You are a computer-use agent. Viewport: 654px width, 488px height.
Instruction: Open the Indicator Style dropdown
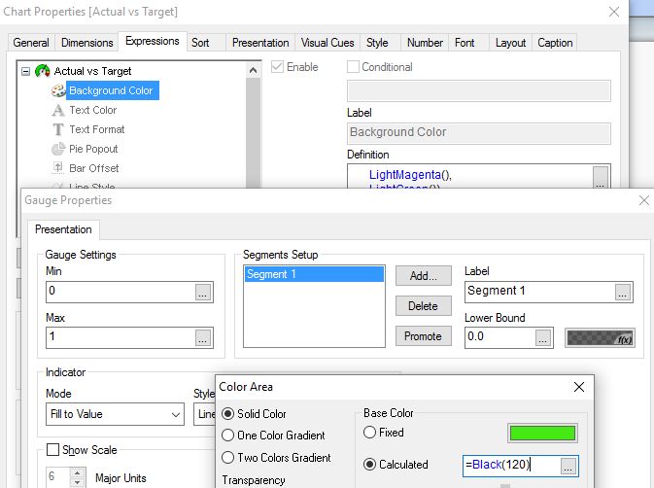204,414
